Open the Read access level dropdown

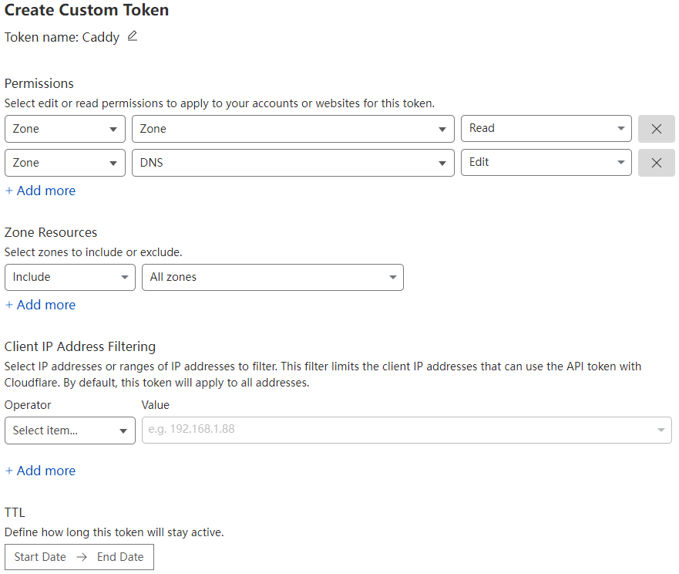pyautogui.click(x=546, y=128)
